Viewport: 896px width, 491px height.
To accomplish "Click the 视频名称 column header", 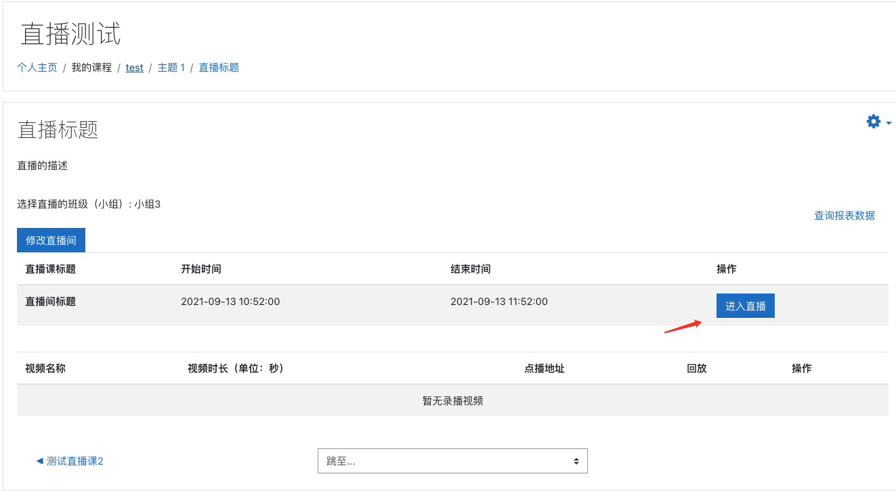I will (x=45, y=369).
